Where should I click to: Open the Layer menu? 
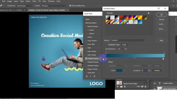coord(16,1)
